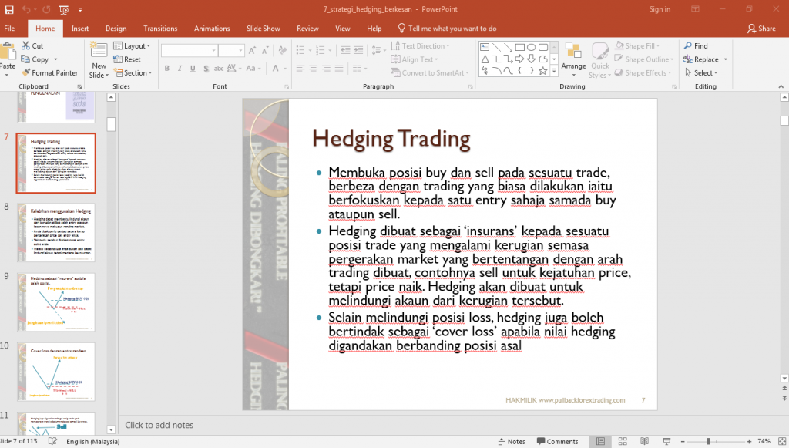Open the font size combo box
The width and height of the screenshot is (789, 448).
(x=231, y=50)
